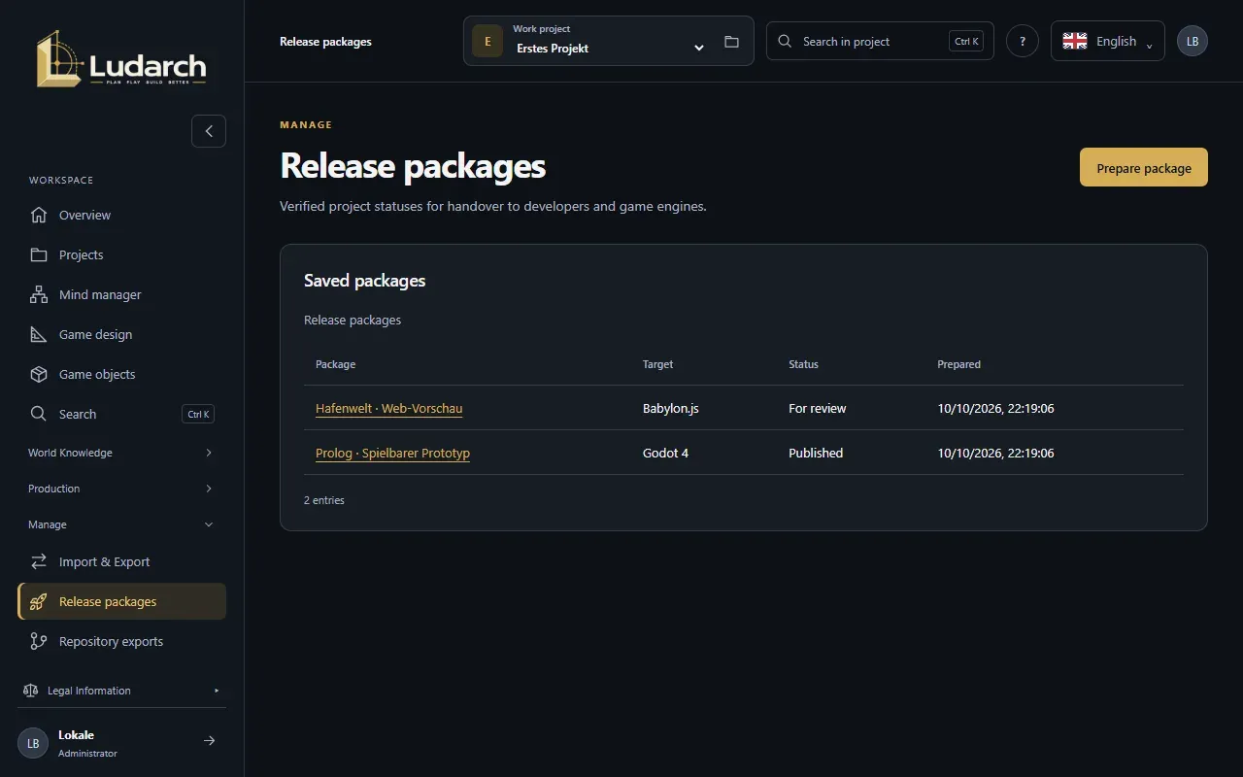Click the Repository exports branch icon
Image resolution: width=1243 pixels, height=777 pixels.
(x=39, y=641)
